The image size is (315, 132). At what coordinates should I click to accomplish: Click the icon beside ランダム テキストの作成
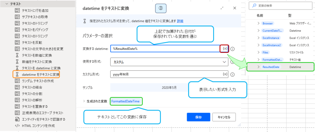(18, 81)
